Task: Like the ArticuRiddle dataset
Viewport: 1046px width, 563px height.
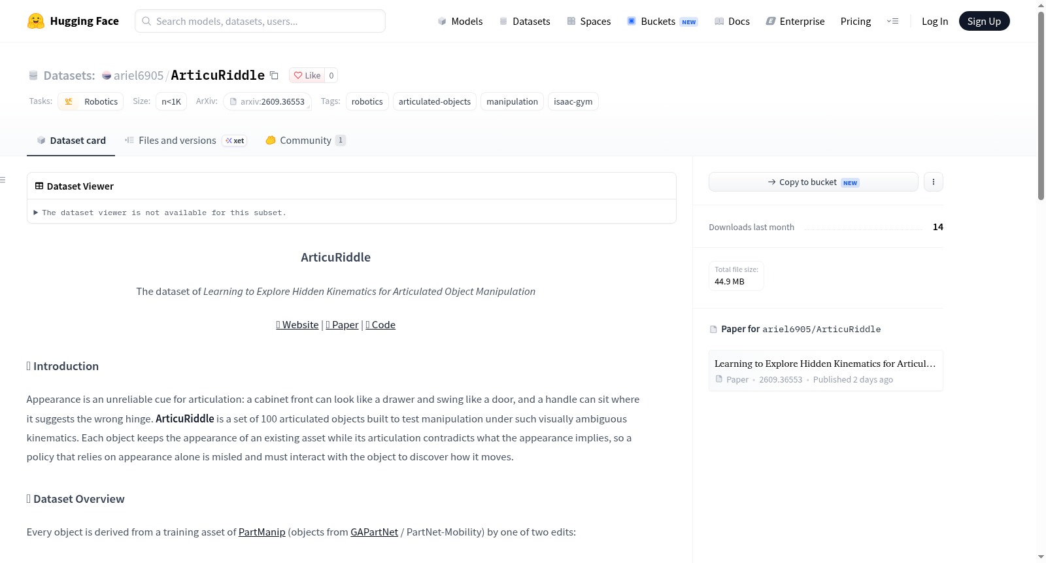Action: pyautogui.click(x=307, y=75)
